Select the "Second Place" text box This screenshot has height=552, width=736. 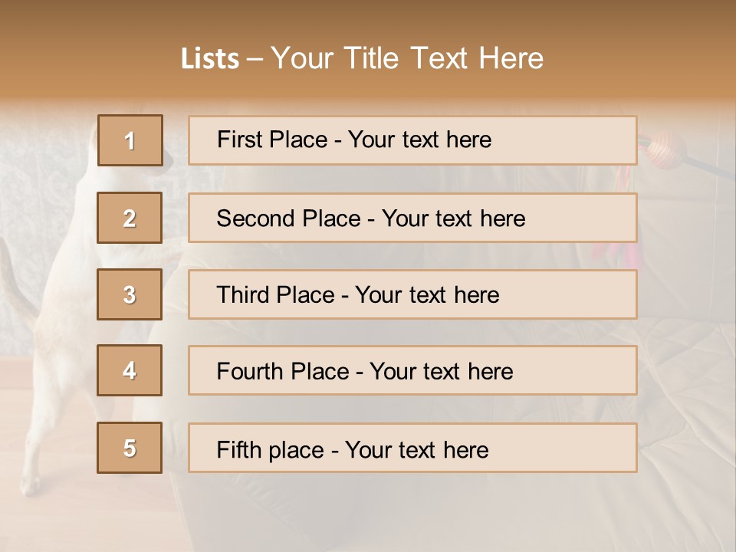click(412, 218)
